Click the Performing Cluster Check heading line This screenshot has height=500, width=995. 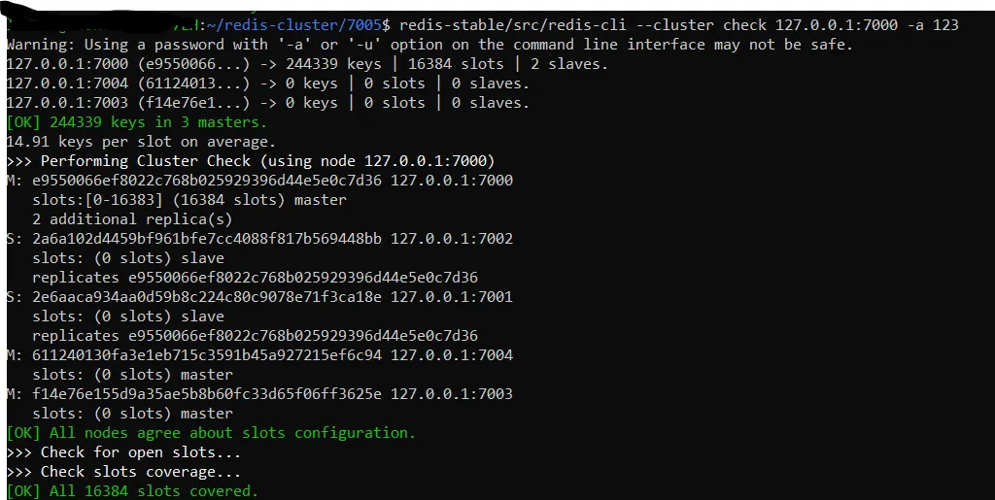point(251,161)
